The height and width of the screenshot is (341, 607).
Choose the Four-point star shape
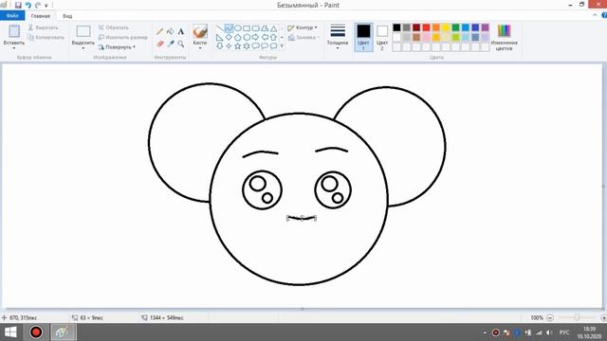tap(229, 46)
